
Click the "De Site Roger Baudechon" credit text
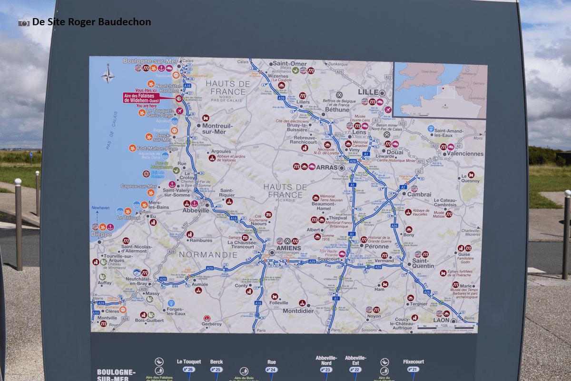(91, 22)
